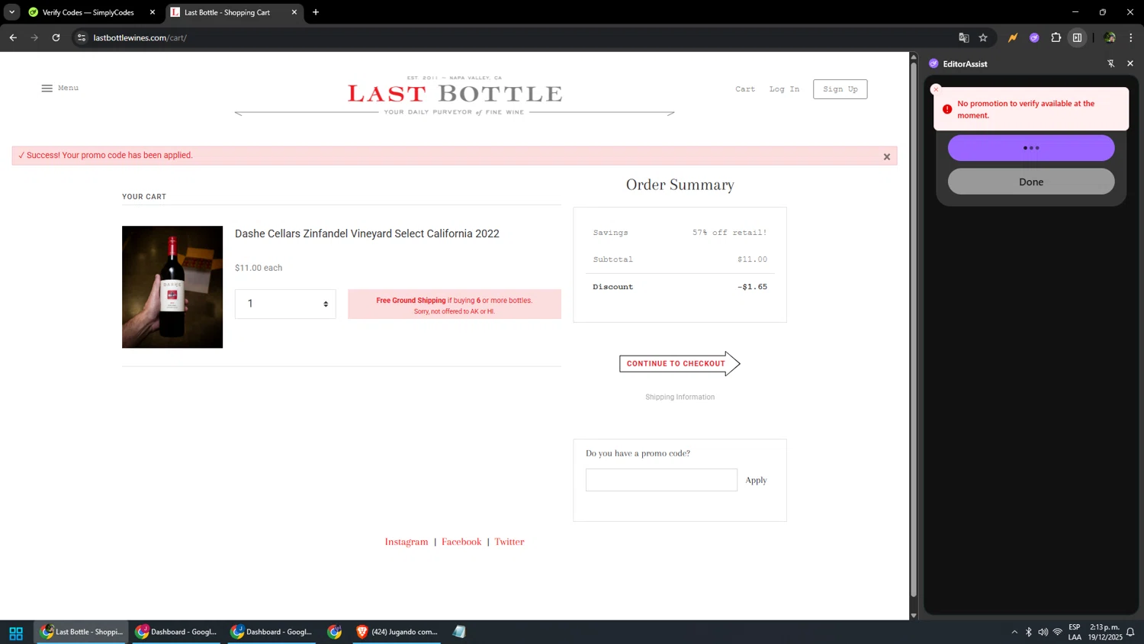Open the Bluetooth tray icon
This screenshot has height=644, width=1144.
pos(1028,632)
